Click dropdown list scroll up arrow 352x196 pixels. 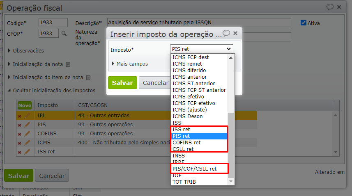231,57
